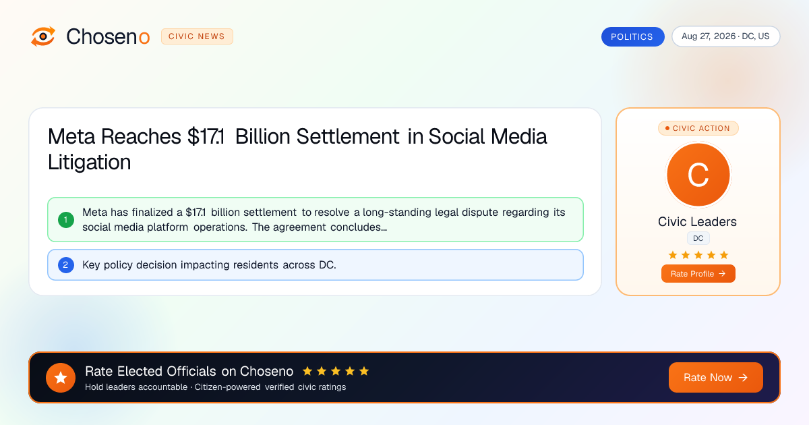Click the arrow on the Rate Now button
The image size is (809, 425).
click(x=743, y=378)
